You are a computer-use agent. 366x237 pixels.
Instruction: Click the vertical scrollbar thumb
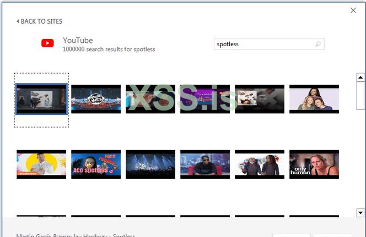360,96
